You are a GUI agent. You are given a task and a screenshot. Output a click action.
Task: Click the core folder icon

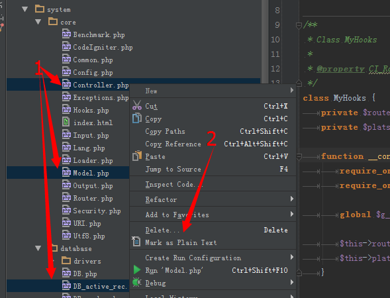[x=53, y=22]
